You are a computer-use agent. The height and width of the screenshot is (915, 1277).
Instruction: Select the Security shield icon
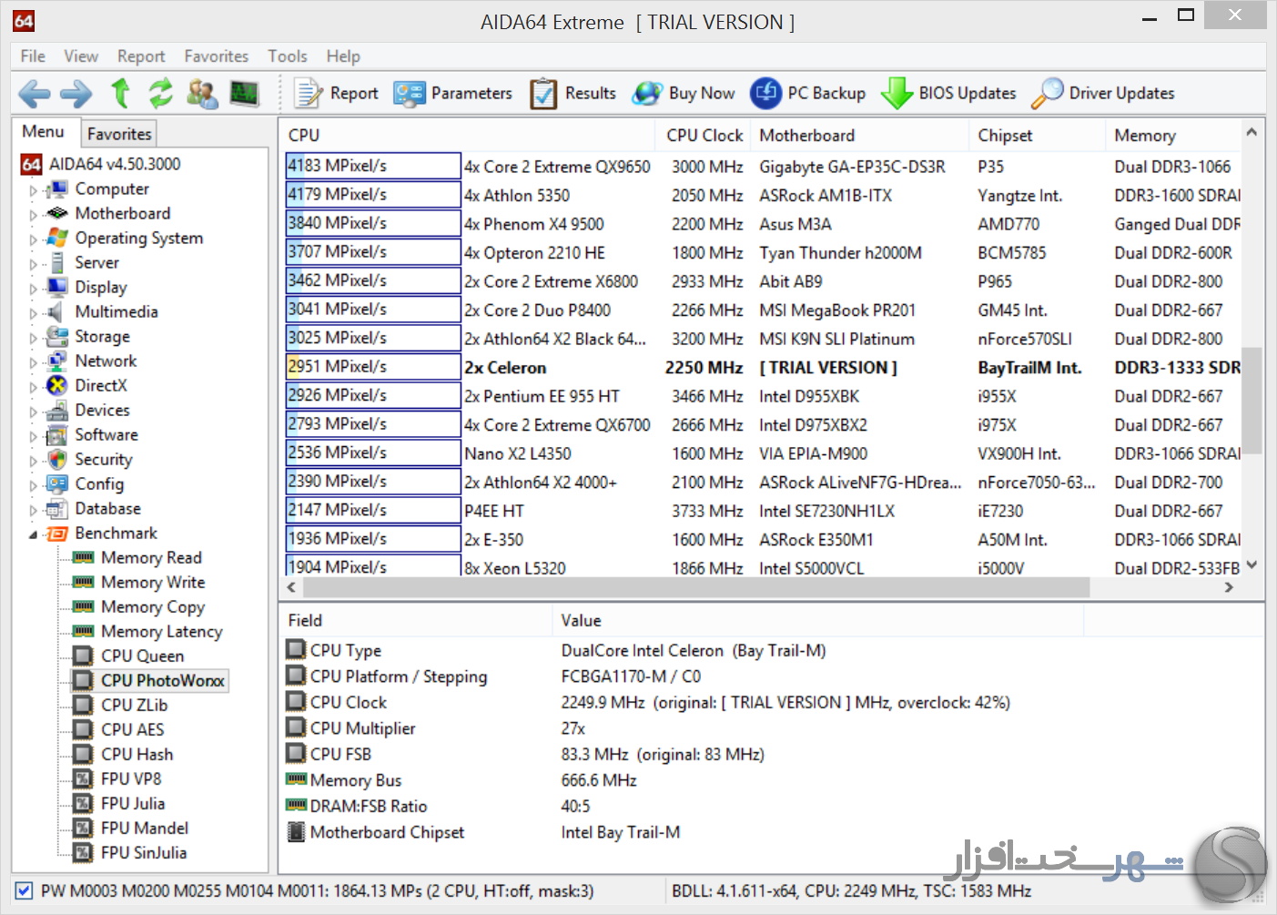click(57, 460)
